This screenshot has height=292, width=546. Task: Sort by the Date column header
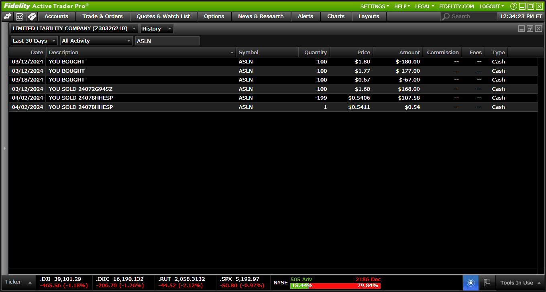(28, 53)
